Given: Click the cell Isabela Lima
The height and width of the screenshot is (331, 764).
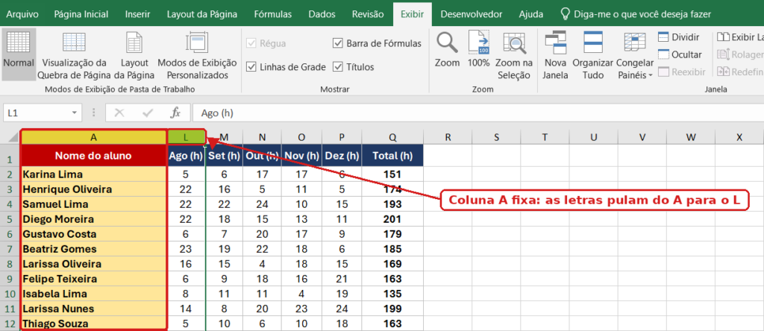Looking at the screenshot, I should pos(93,294).
